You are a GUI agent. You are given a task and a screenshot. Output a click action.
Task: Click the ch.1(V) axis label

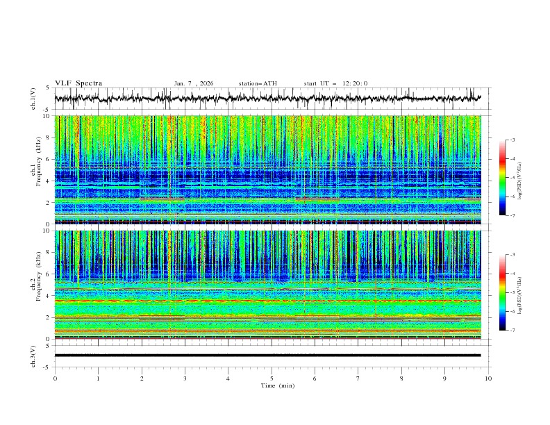33,99
